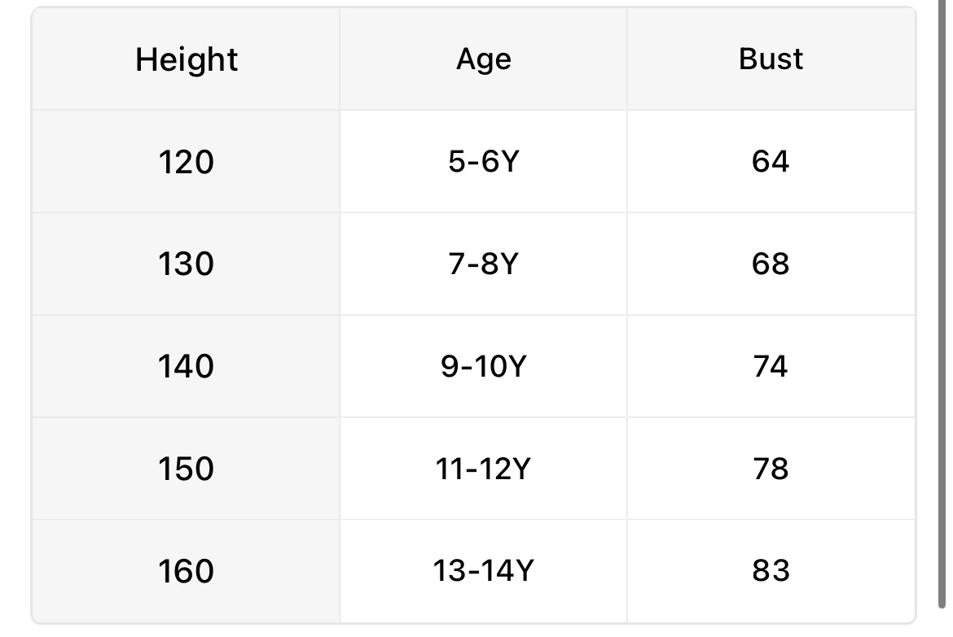
Task: Click the Age column header
Action: (x=483, y=59)
